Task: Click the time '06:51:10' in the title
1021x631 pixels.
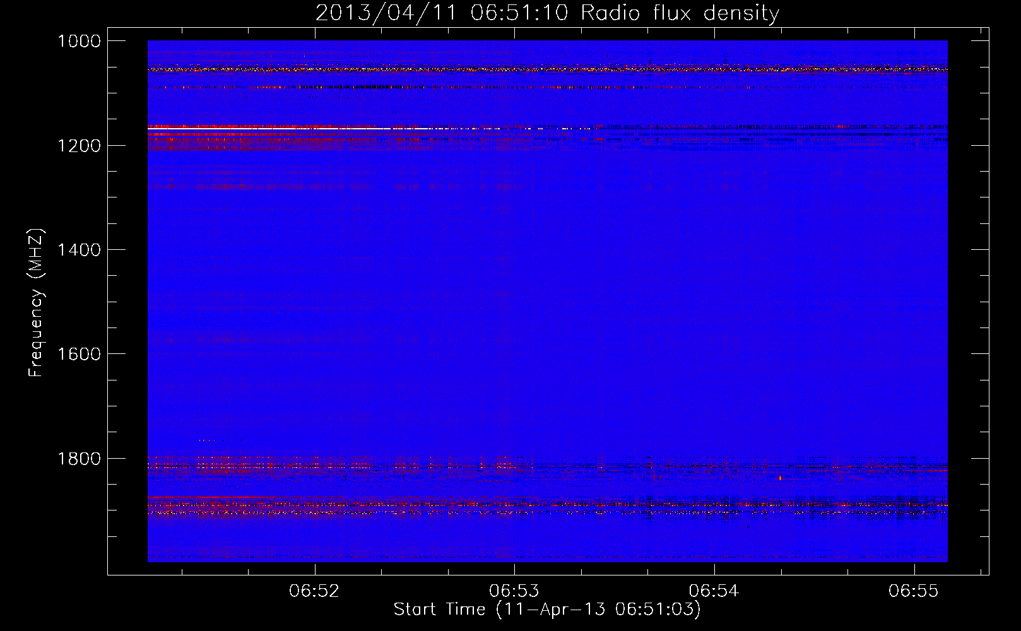Action: click(x=519, y=13)
